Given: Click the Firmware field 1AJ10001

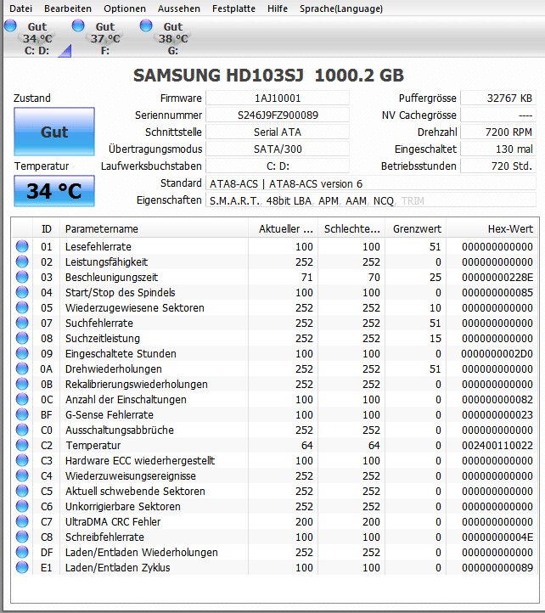Looking at the screenshot, I should click(278, 98).
